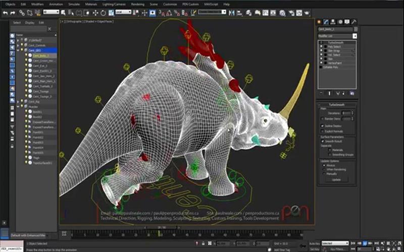Click the object name field in Modify panel
Screen dimensions: 404x252
pyautogui.click(x=335, y=29)
